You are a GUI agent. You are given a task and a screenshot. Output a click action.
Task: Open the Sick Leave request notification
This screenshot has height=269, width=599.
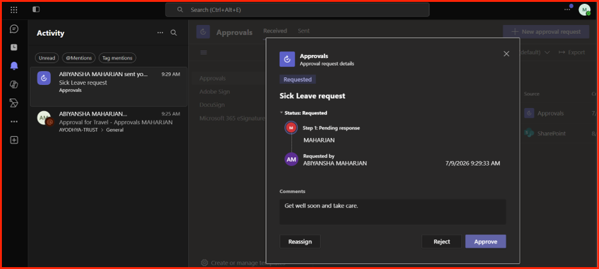(109, 87)
